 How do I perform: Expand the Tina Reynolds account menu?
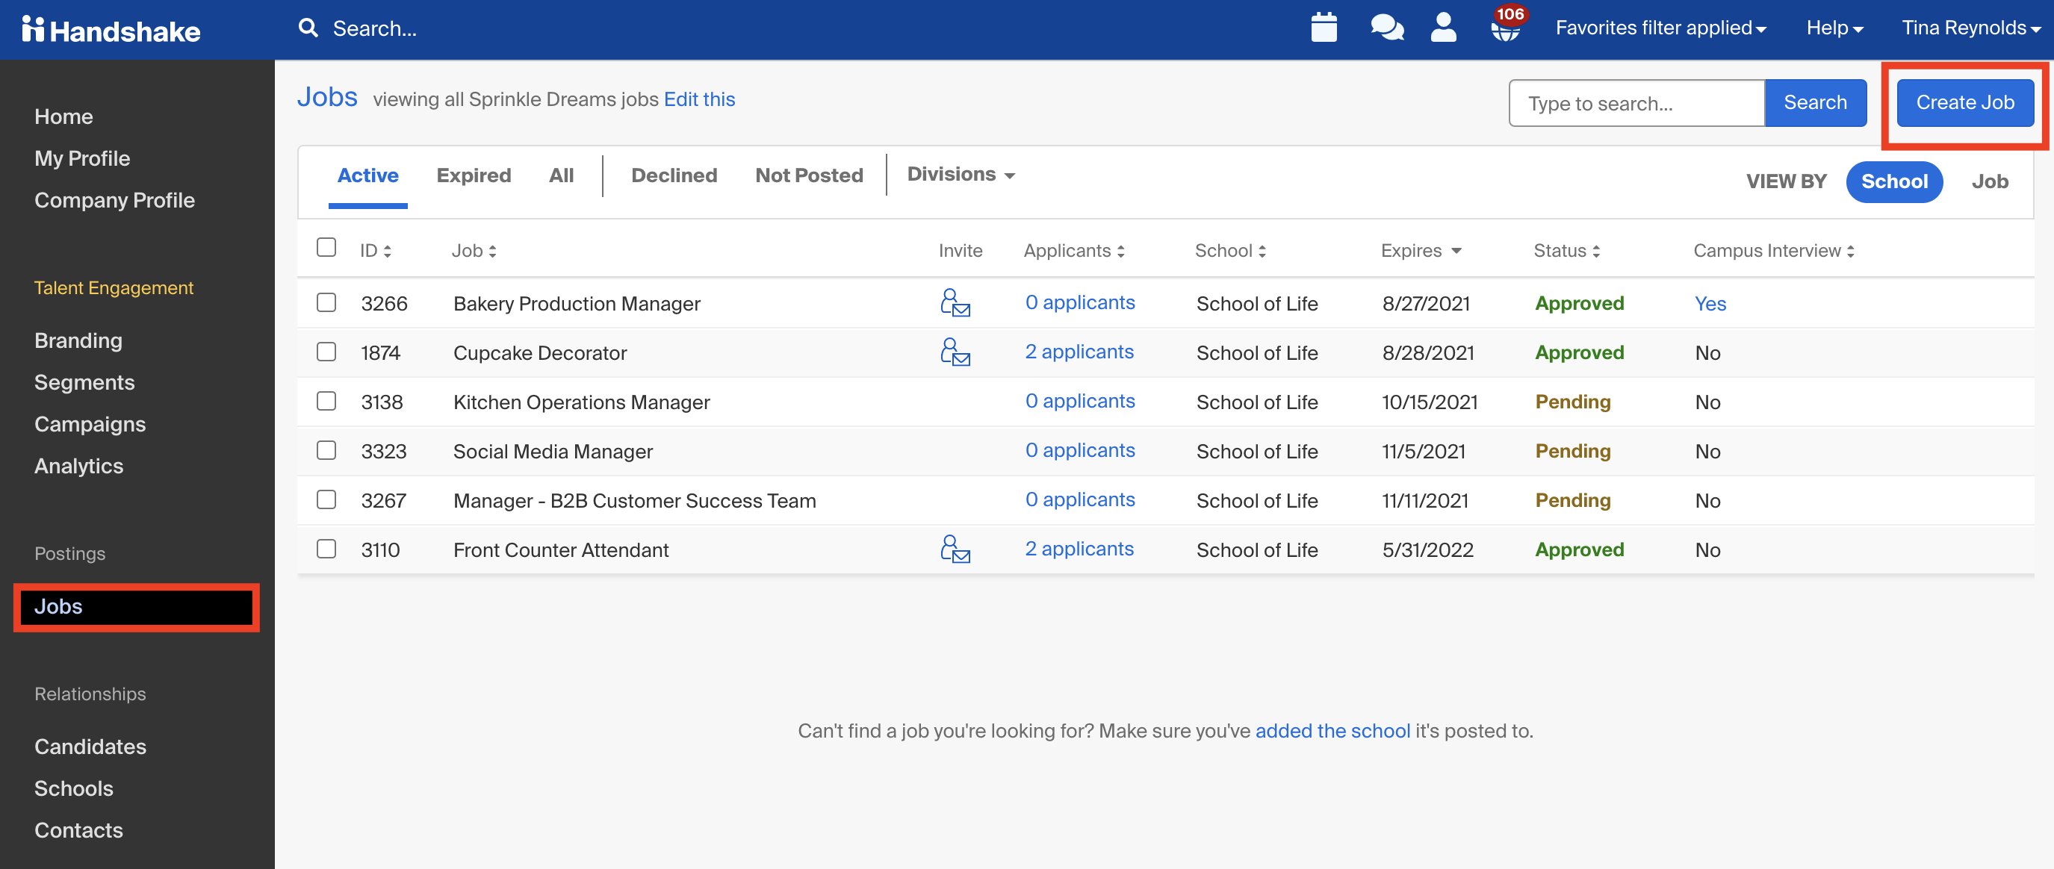[1969, 27]
